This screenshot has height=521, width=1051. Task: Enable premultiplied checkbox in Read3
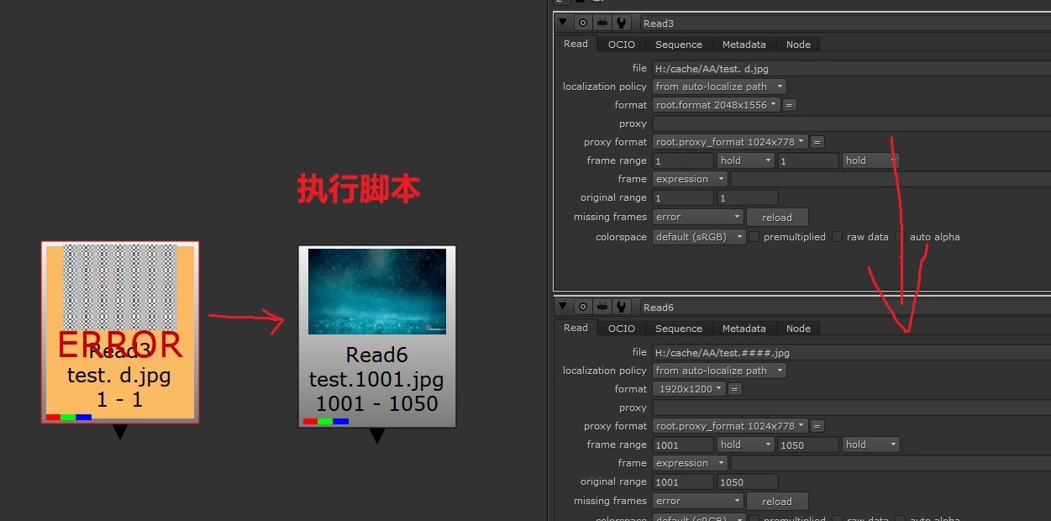[x=754, y=237]
